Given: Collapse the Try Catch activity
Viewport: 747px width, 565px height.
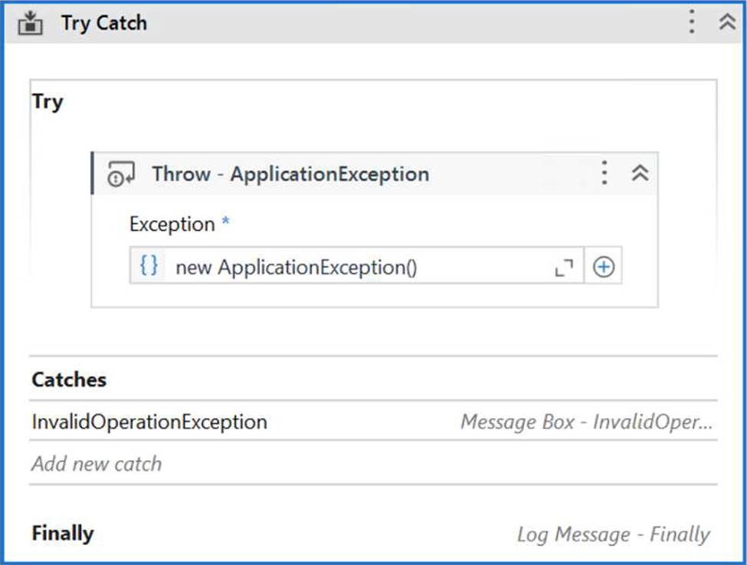Looking at the screenshot, I should [728, 21].
